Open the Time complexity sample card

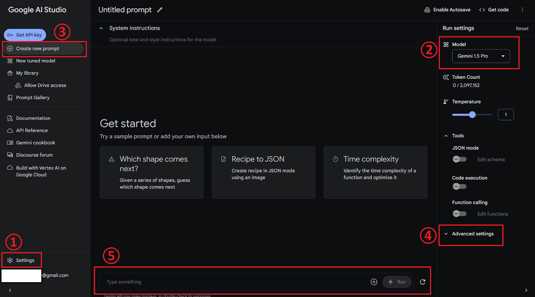pos(375,172)
